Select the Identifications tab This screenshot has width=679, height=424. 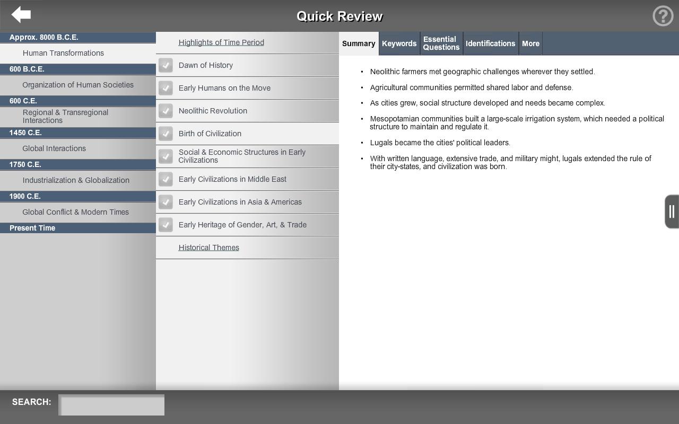(490, 43)
